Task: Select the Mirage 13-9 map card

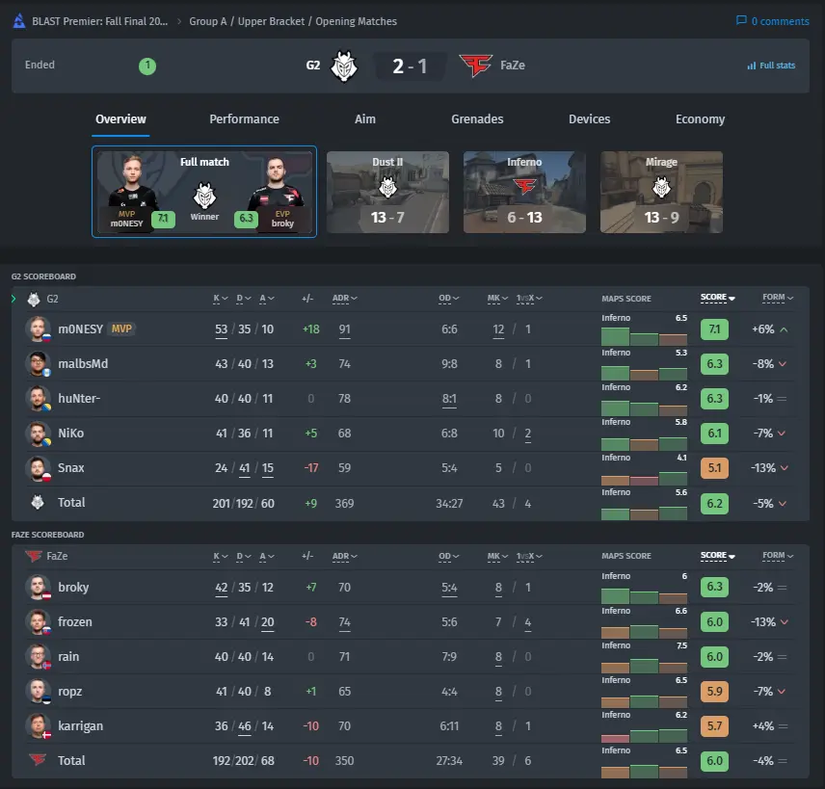Action: pyautogui.click(x=661, y=192)
